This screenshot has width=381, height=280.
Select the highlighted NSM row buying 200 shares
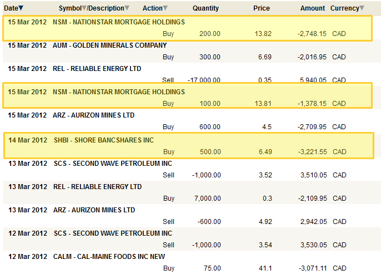[187, 28]
